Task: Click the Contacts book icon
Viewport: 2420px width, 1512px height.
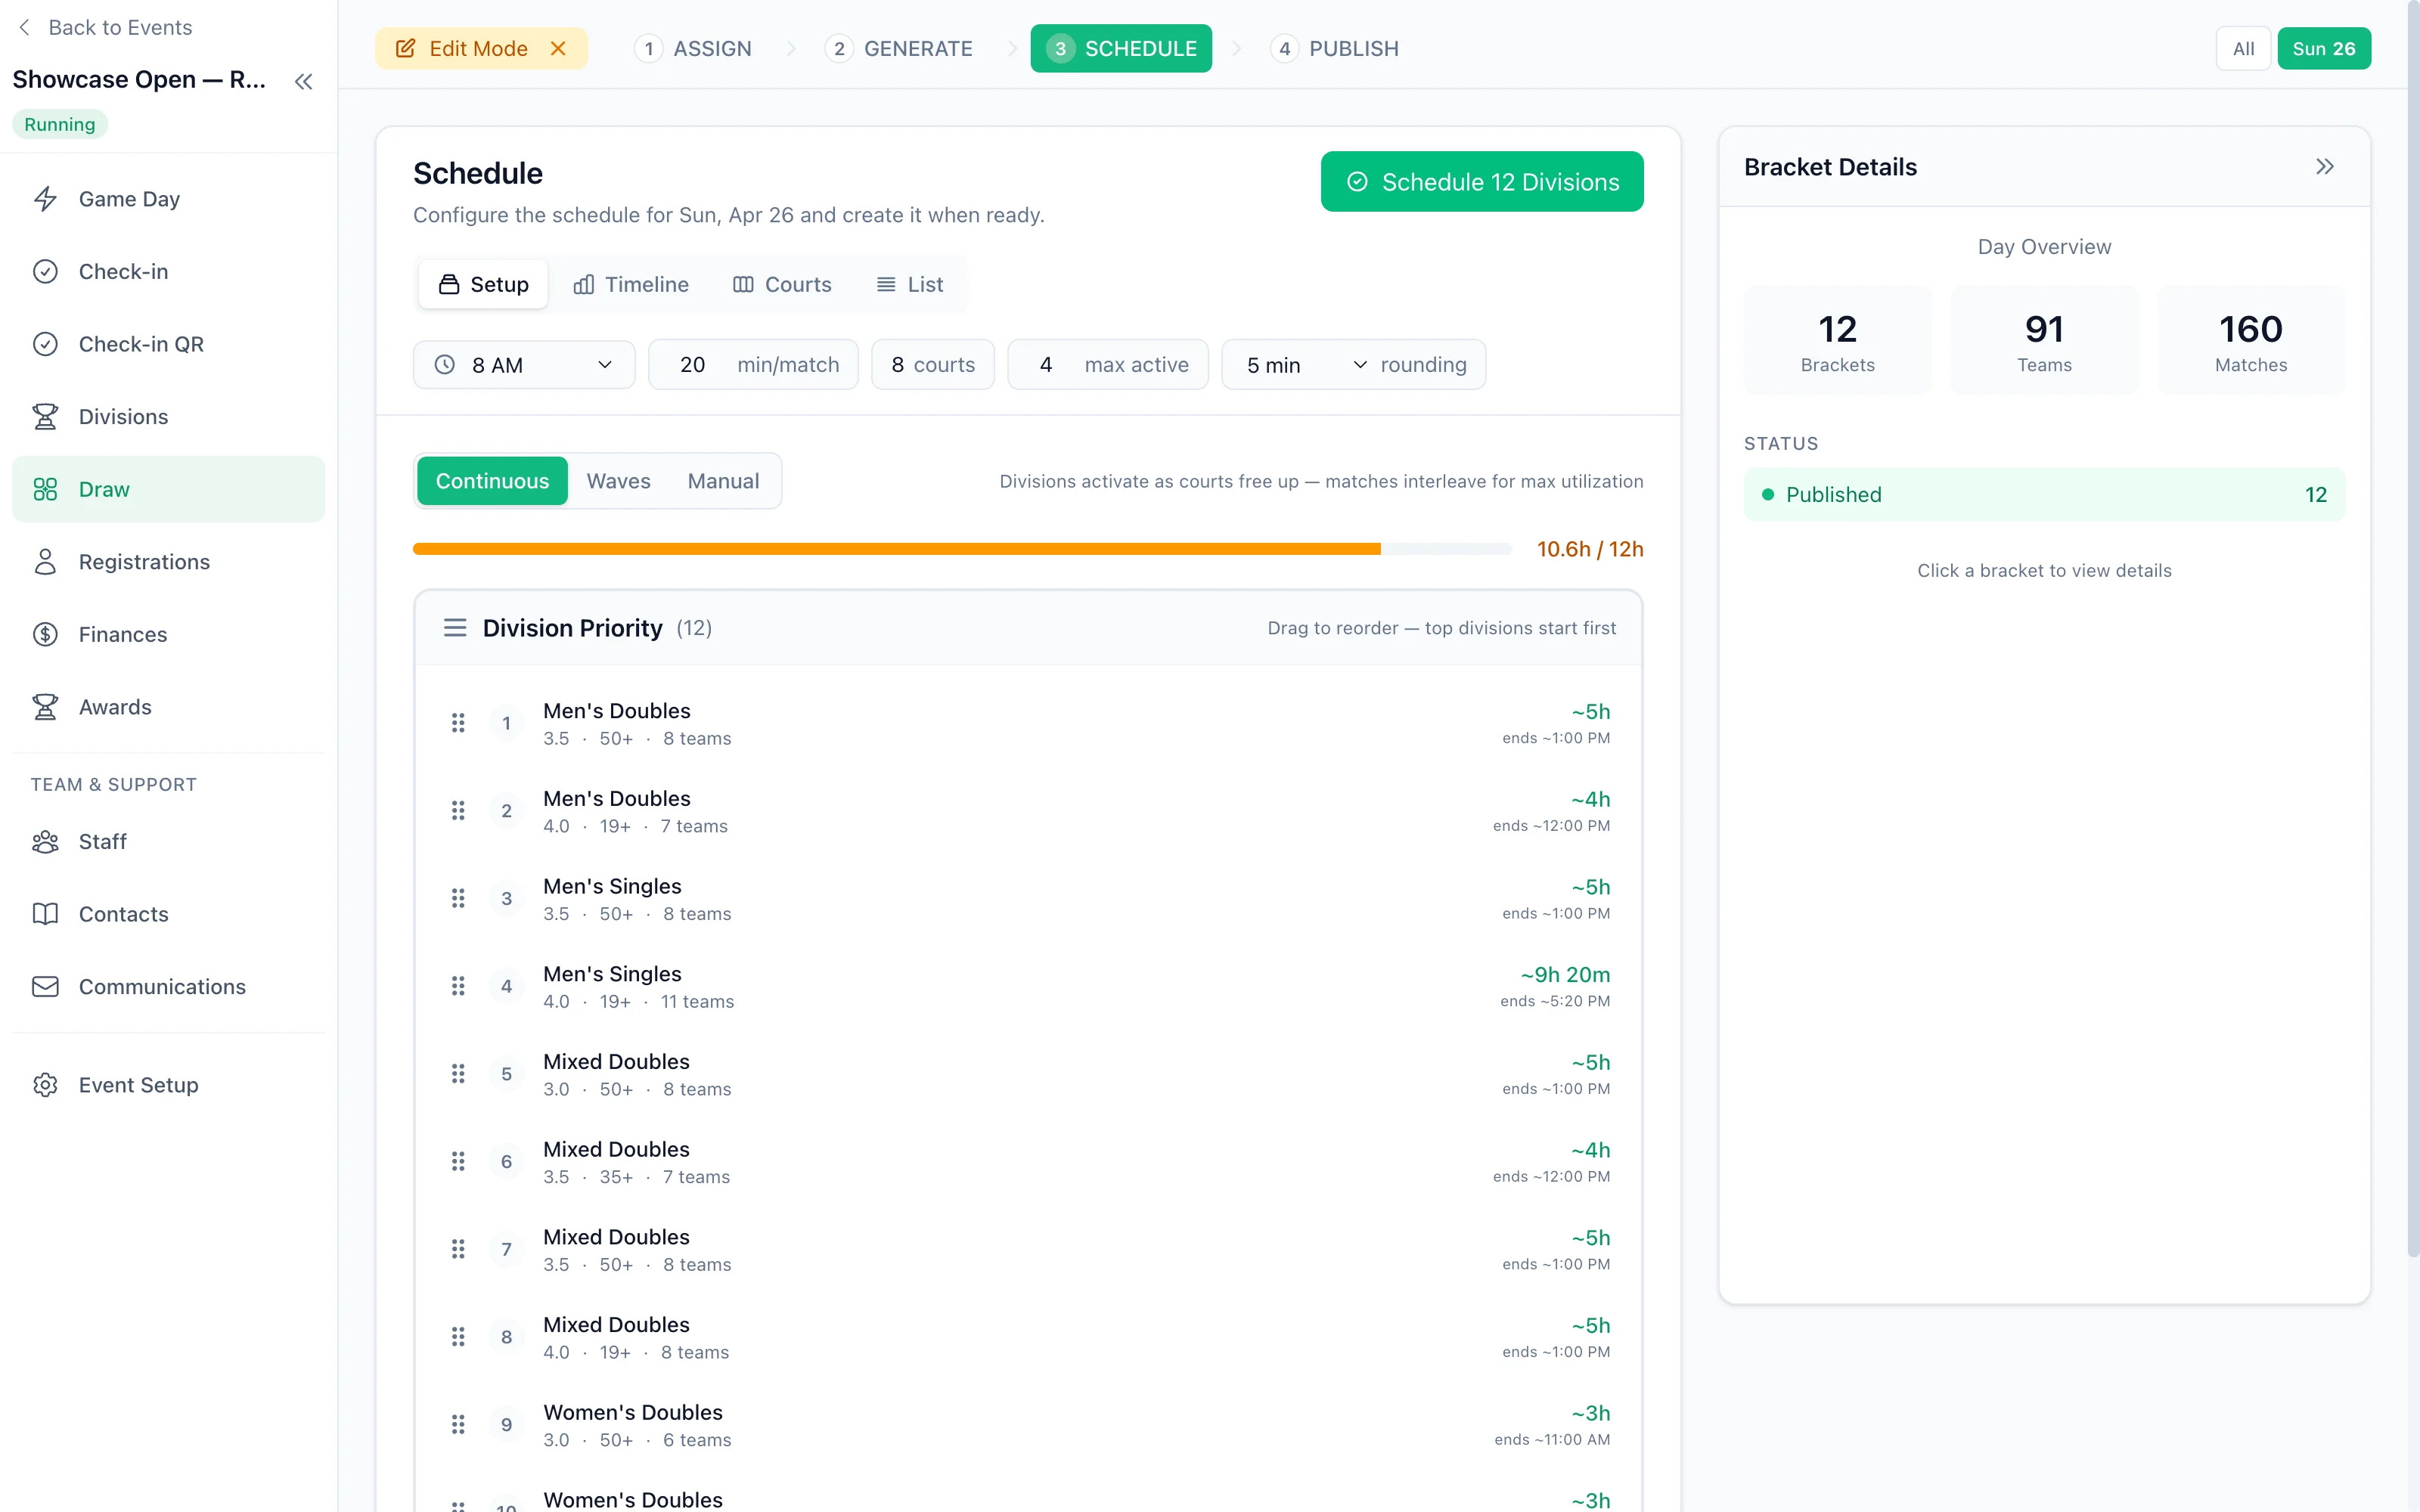Action: pos(45,914)
